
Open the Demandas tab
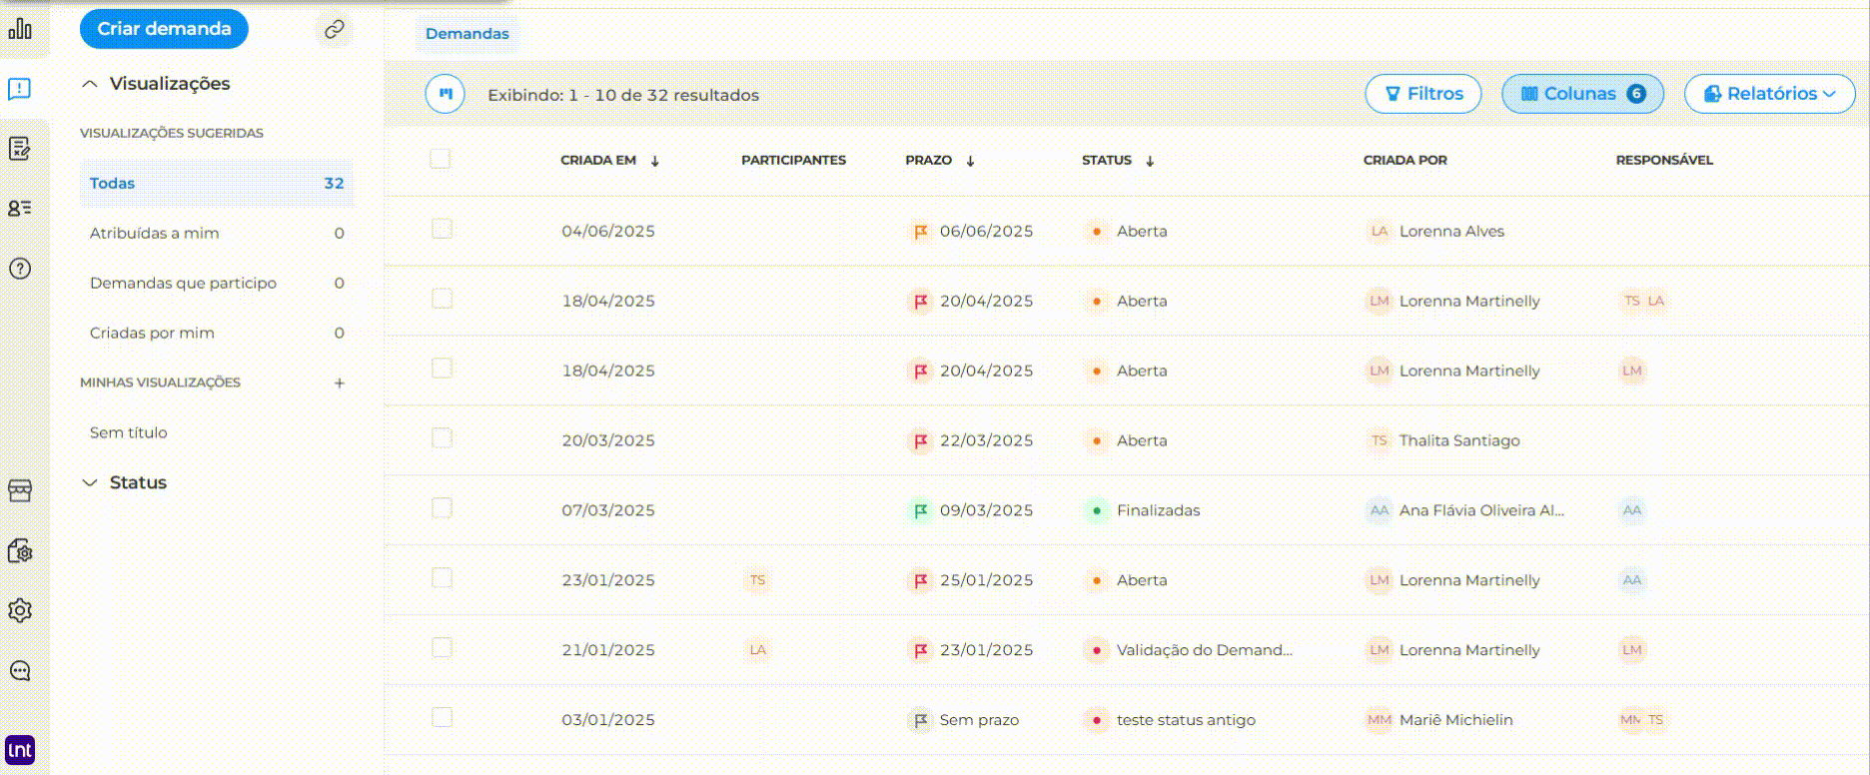coord(467,34)
